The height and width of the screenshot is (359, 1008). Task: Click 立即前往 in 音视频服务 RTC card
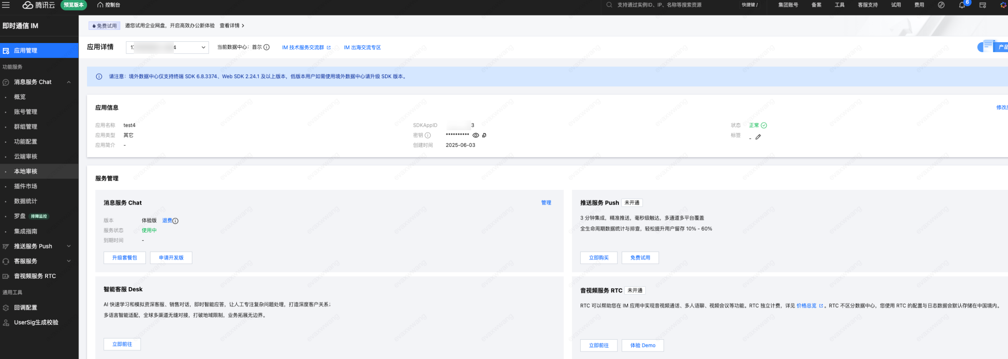coord(599,346)
